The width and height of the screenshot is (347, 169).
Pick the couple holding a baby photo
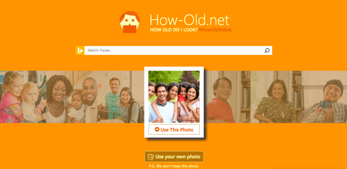(72, 97)
